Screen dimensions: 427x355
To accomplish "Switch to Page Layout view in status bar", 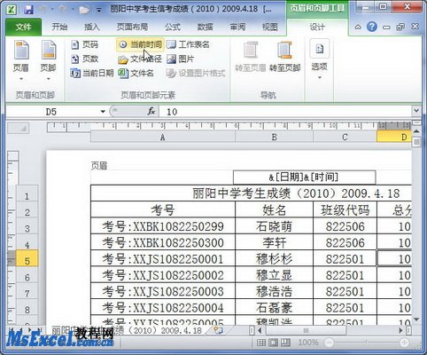I will point(273,343).
